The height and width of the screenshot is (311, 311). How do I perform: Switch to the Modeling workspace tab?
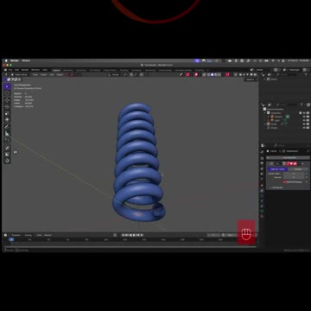(68, 70)
